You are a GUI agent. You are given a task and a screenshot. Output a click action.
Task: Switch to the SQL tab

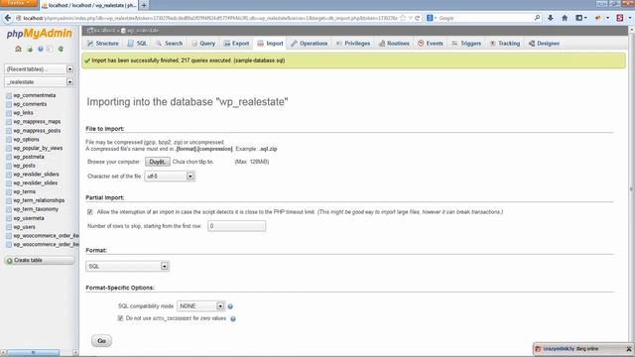(x=137, y=44)
